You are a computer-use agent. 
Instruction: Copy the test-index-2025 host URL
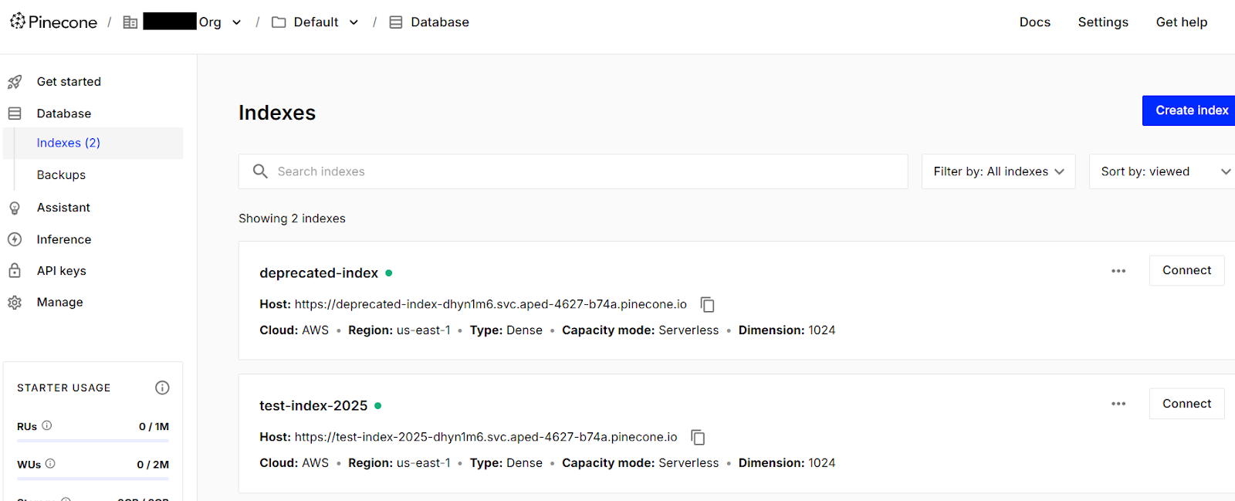698,438
